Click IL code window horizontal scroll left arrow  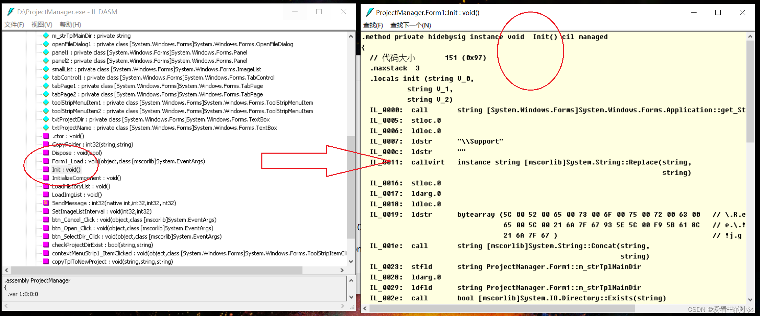click(x=365, y=308)
